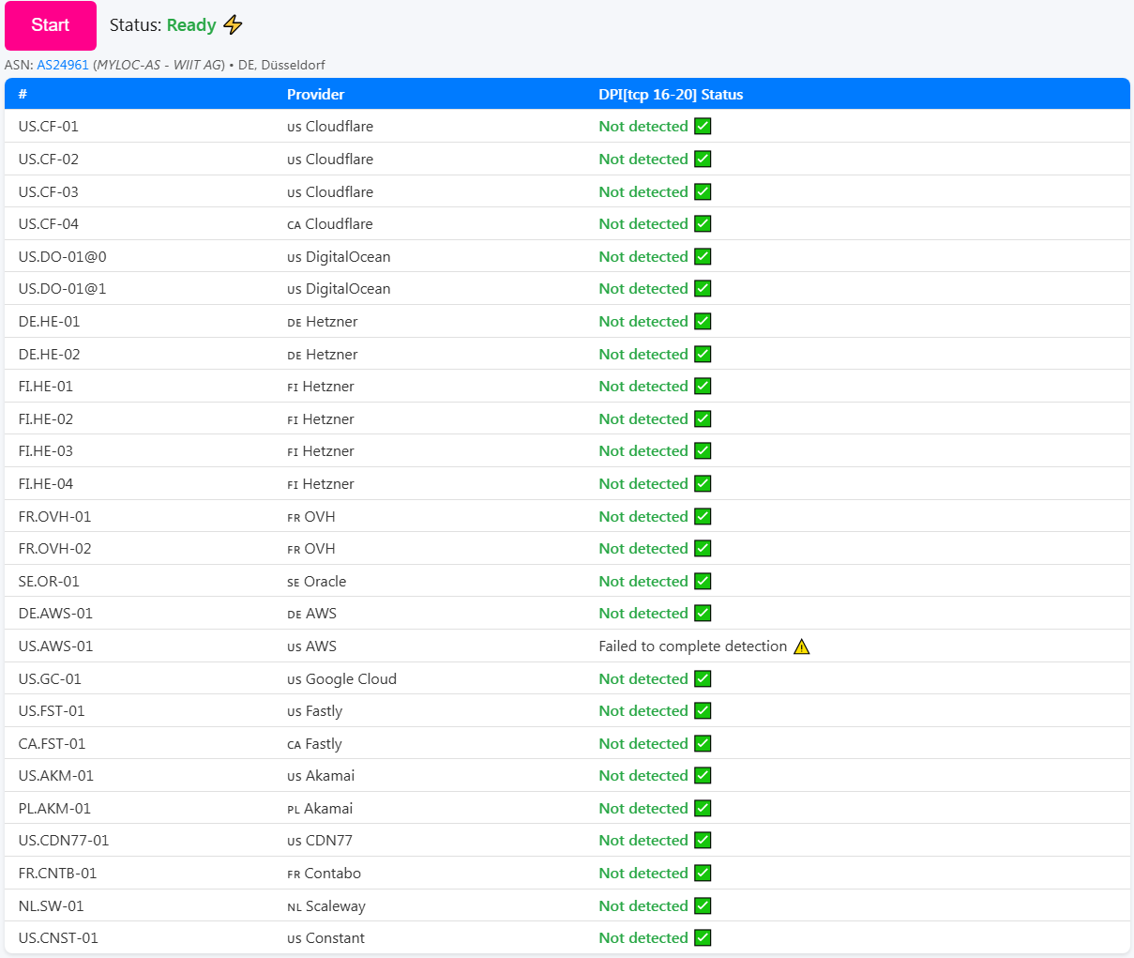The width and height of the screenshot is (1134, 958).
Task: Click green check icon for DE.HE-01
Action: pyautogui.click(x=703, y=321)
